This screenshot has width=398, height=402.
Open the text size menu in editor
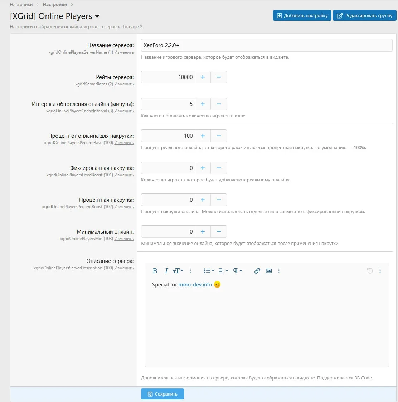pos(178,271)
